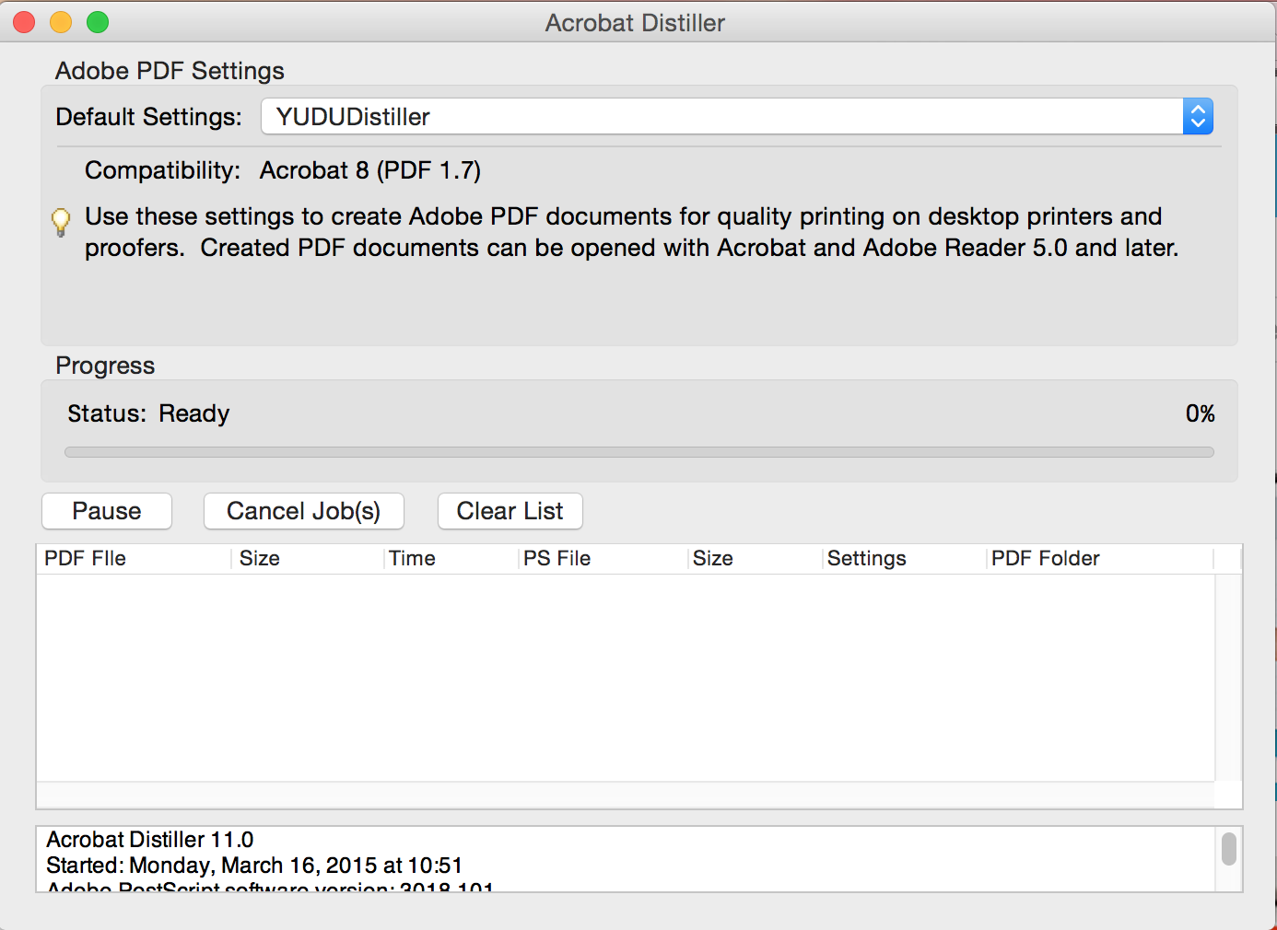1277x930 pixels.
Task: Click the Clear List button
Action: [x=510, y=511]
